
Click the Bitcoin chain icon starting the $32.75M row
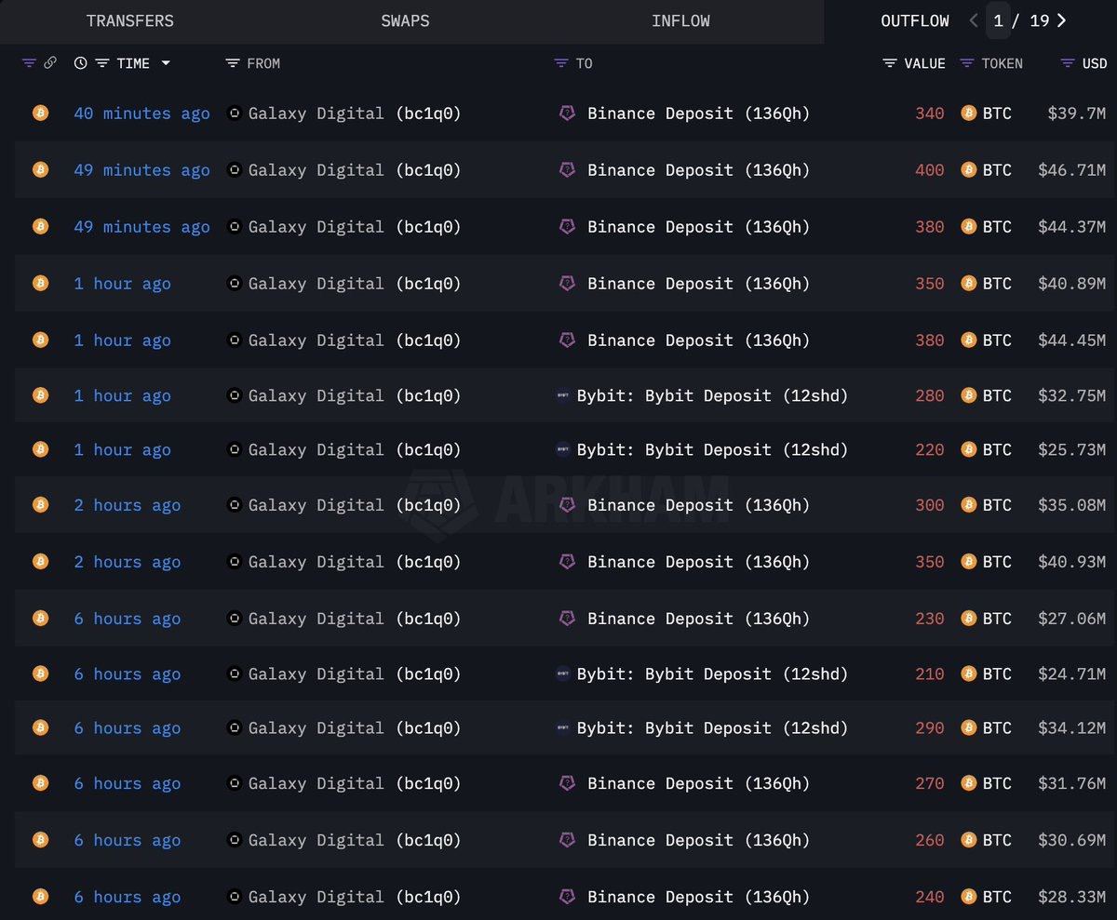tap(40, 395)
